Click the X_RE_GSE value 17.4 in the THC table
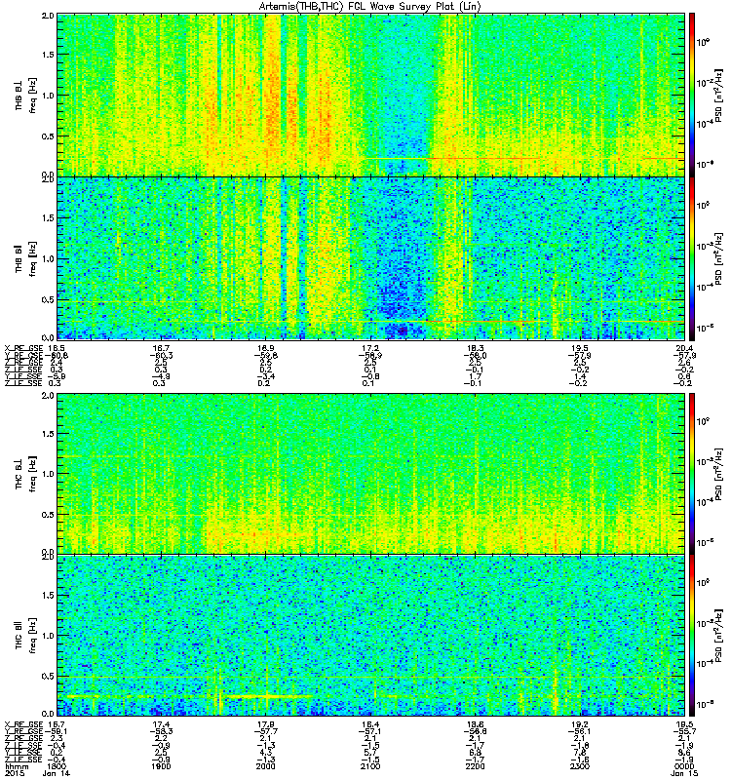Viewport: 731px width, 780px height. (x=161, y=724)
